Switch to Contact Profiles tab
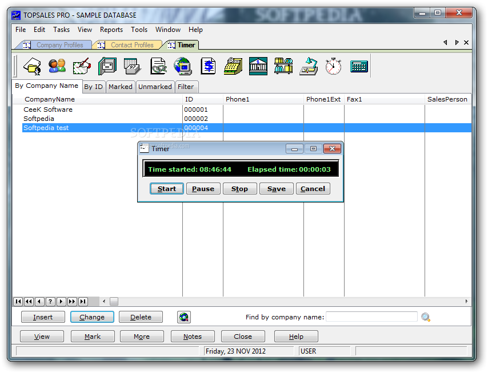This screenshot has height=373, width=488. pos(129,45)
